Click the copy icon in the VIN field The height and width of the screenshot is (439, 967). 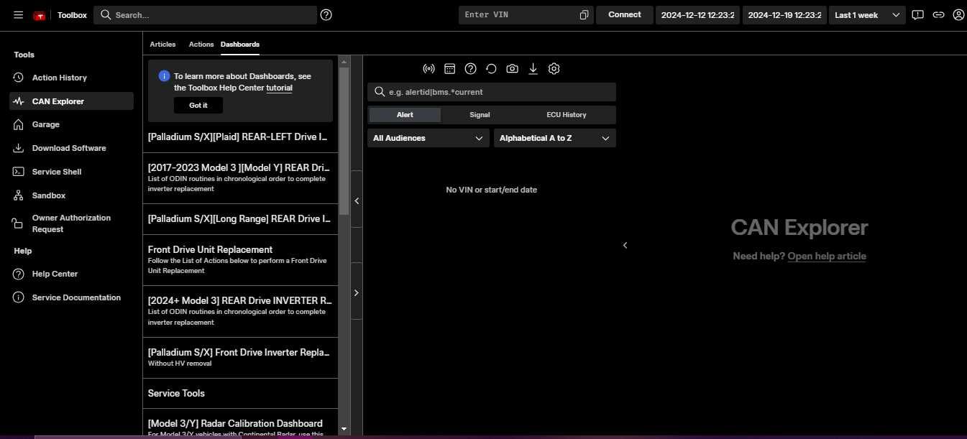coord(584,15)
